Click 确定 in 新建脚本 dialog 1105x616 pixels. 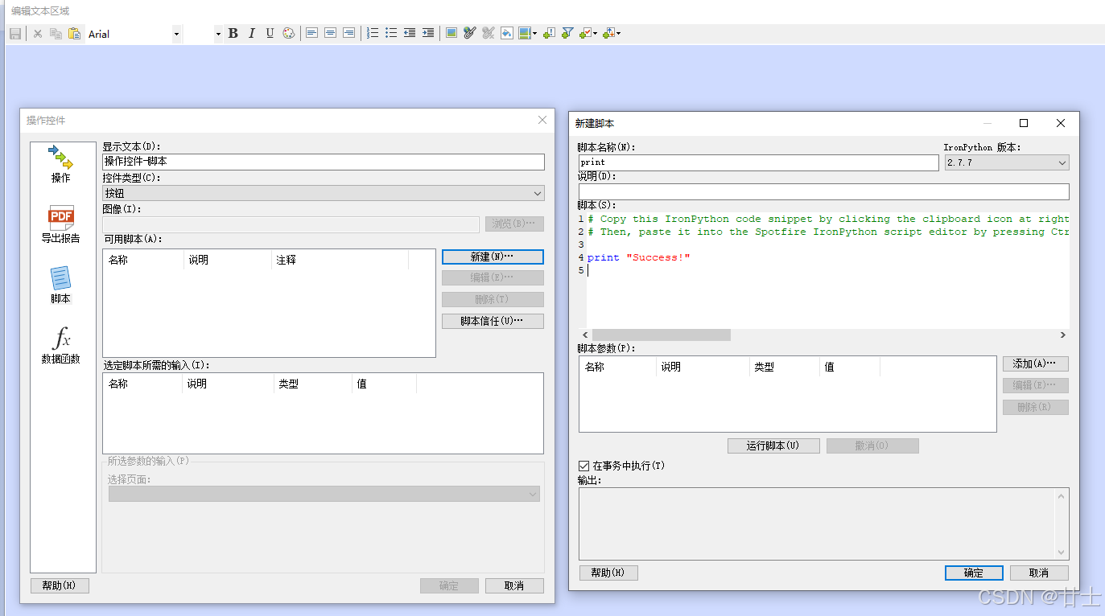[974, 573]
